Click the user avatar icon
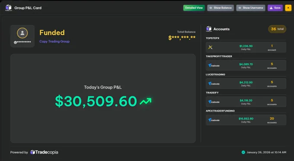The width and height of the screenshot is (294, 161). [x=22, y=33]
